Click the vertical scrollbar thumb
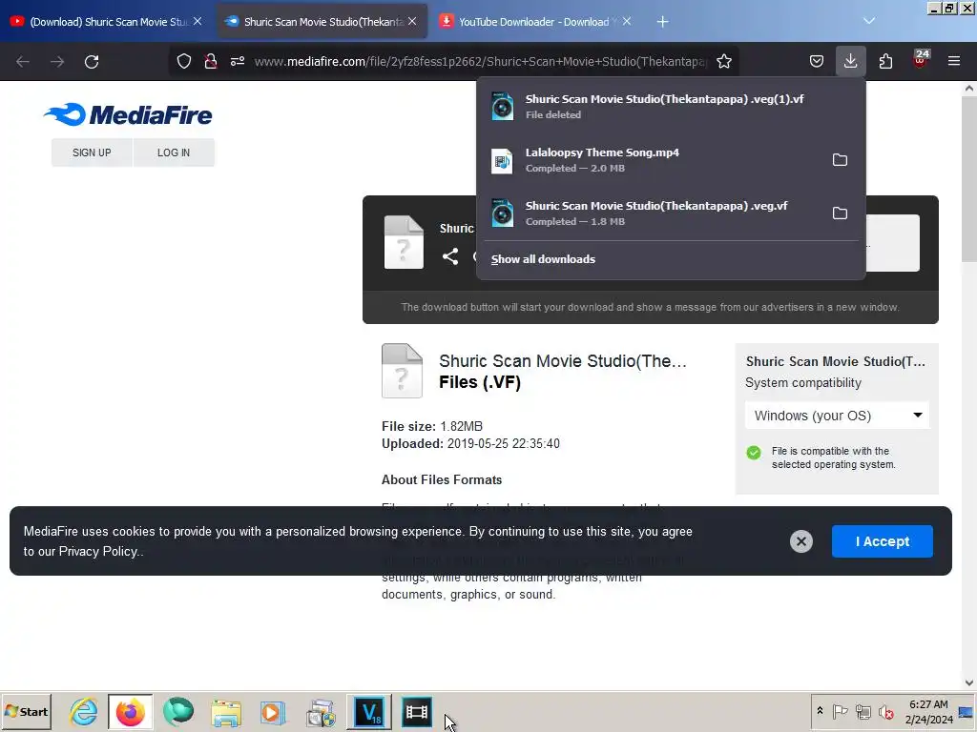The width and height of the screenshot is (977, 732). tap(969, 177)
